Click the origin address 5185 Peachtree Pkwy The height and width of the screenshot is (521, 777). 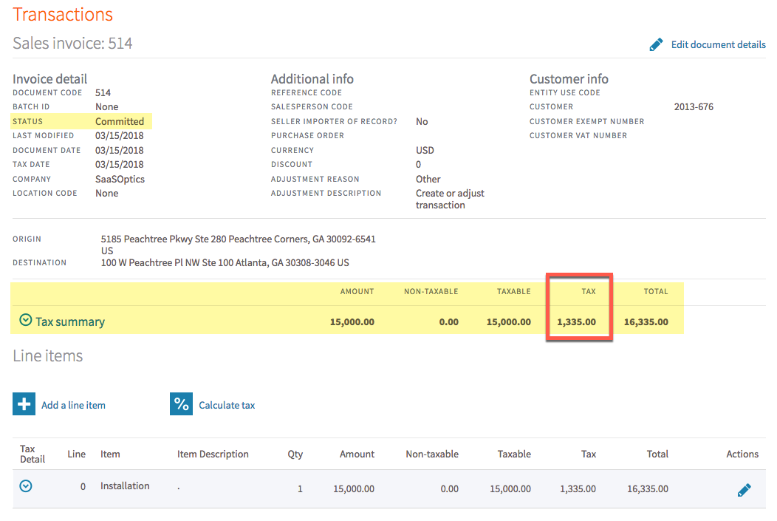point(239,245)
